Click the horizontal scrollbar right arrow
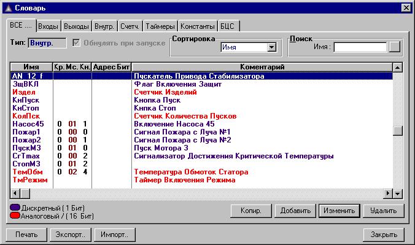 click(x=388, y=193)
